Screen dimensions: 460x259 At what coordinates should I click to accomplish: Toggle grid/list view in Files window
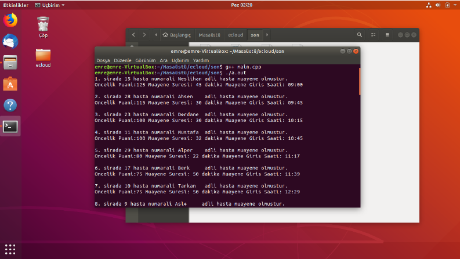coord(373,35)
